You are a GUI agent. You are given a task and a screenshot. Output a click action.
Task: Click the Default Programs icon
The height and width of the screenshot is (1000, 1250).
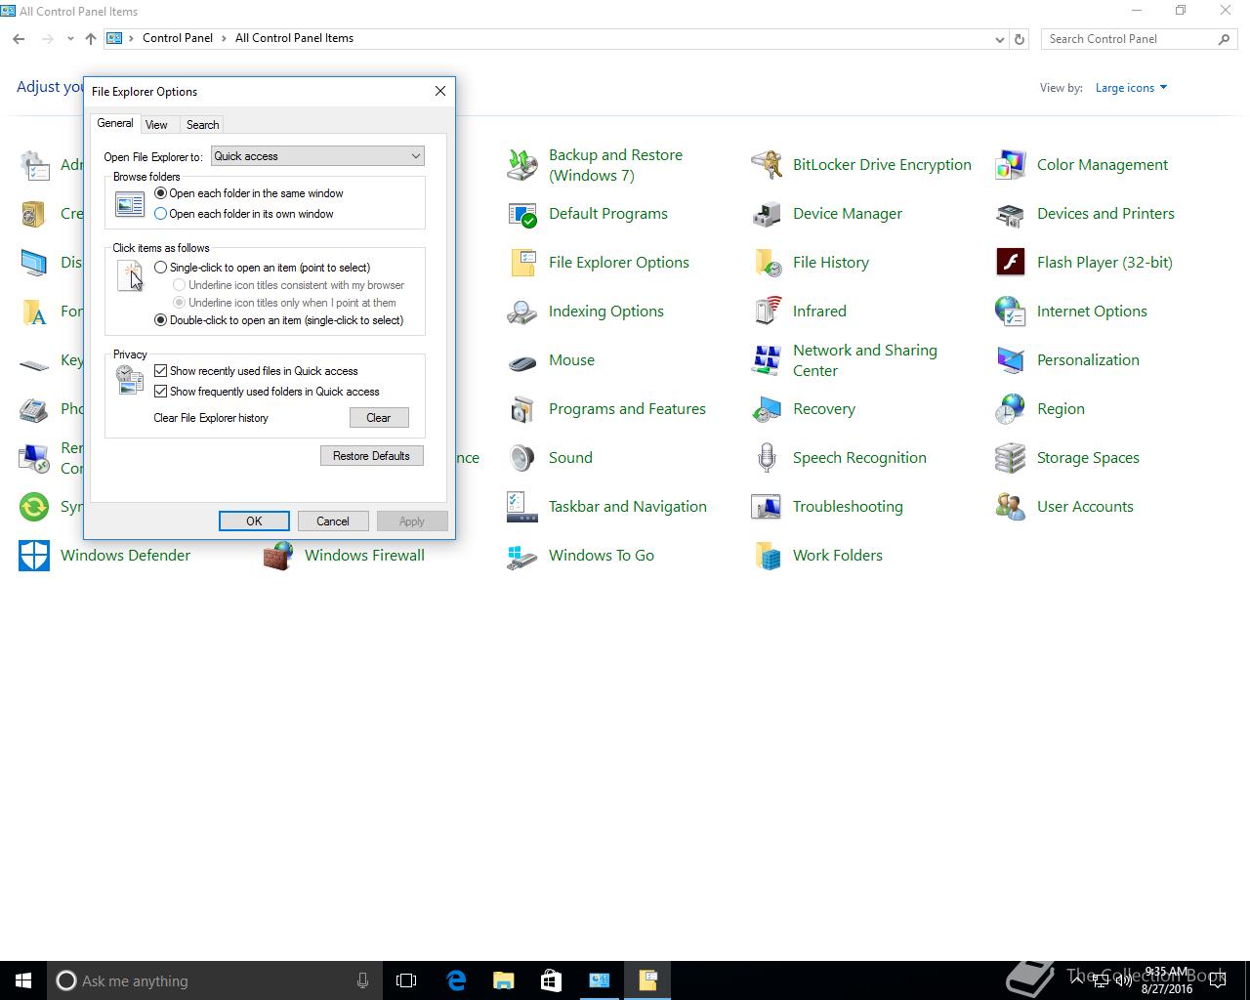click(x=522, y=214)
